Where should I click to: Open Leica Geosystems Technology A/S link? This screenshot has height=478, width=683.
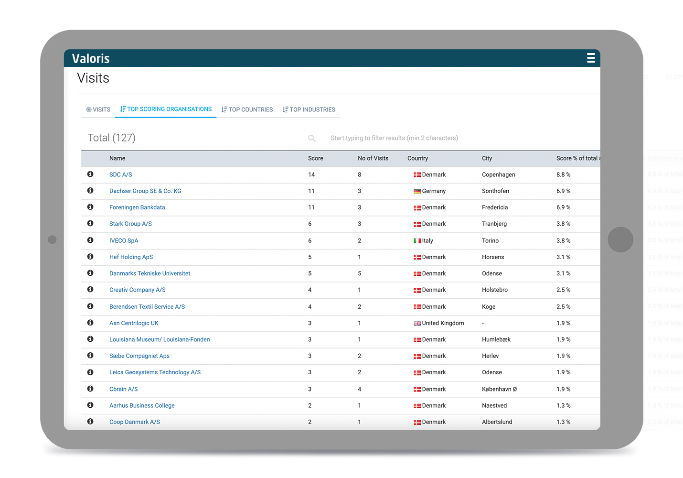click(x=155, y=372)
